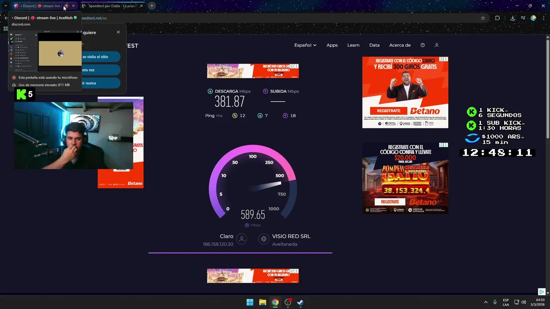Viewport: 550px width, 309px height.
Task: Click the ad play icon at bottom right
Action: point(541,292)
